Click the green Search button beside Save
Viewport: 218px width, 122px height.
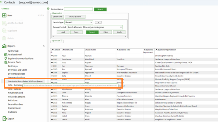(x=92, y=32)
